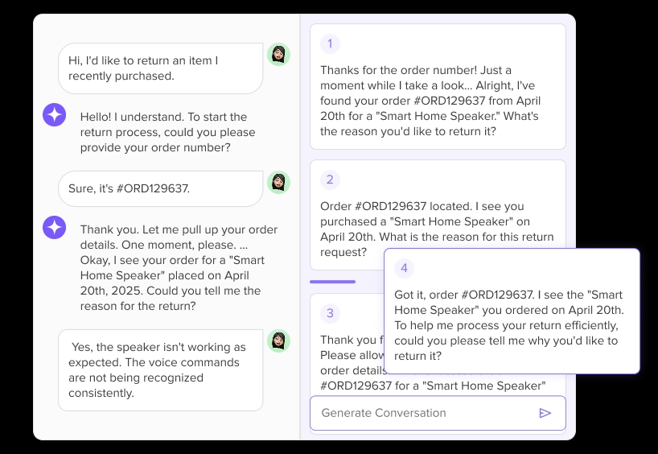
Task: Click the 'Sure, it's #ORD129637' message bubble
Action: tap(161, 188)
